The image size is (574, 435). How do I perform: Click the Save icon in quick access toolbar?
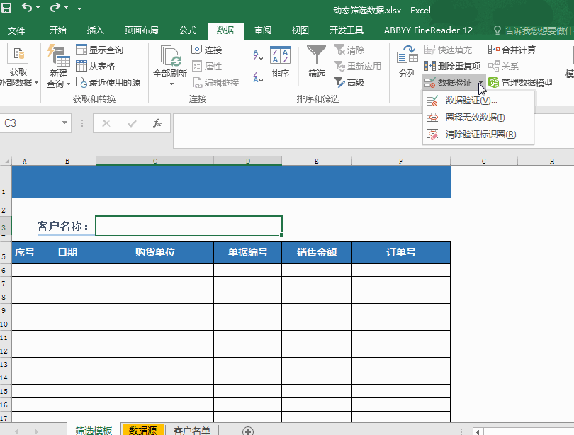[6, 7]
